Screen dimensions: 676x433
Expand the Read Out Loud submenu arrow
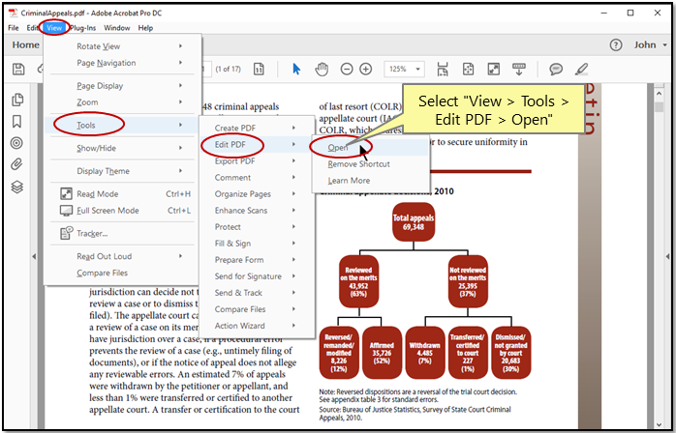click(181, 256)
